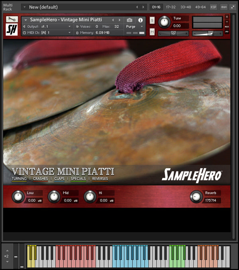
Task: Select the CRASHES articulation label
Action: coord(40,179)
